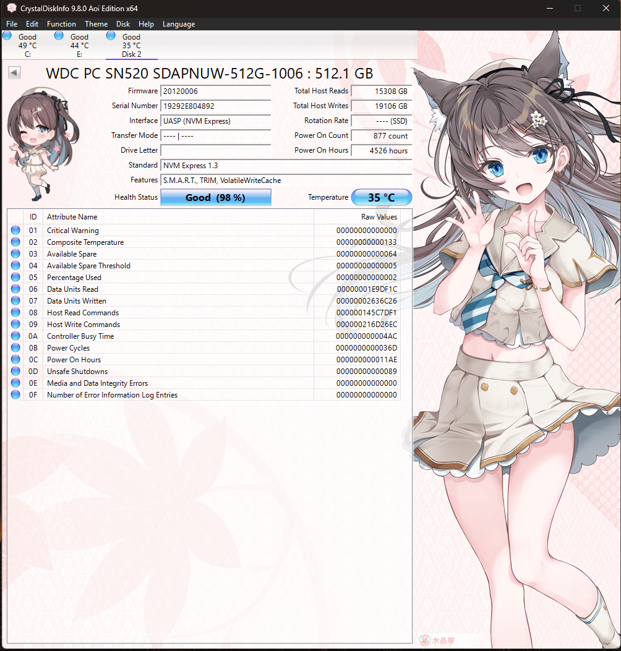Click the status orb for Media and Data Integrity Errors
Image resolution: width=621 pixels, height=651 pixels.
[16, 383]
